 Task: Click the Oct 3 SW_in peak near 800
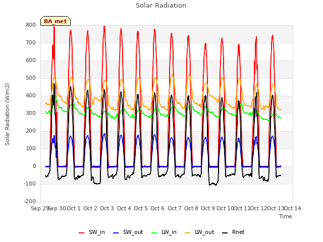click(104, 27)
